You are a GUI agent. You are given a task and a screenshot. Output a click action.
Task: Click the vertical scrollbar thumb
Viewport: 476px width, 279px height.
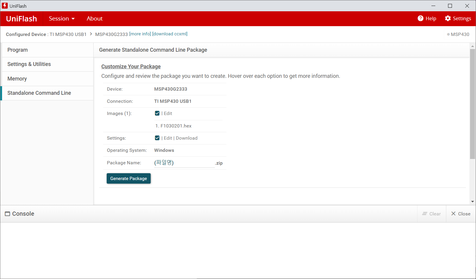coord(472,104)
